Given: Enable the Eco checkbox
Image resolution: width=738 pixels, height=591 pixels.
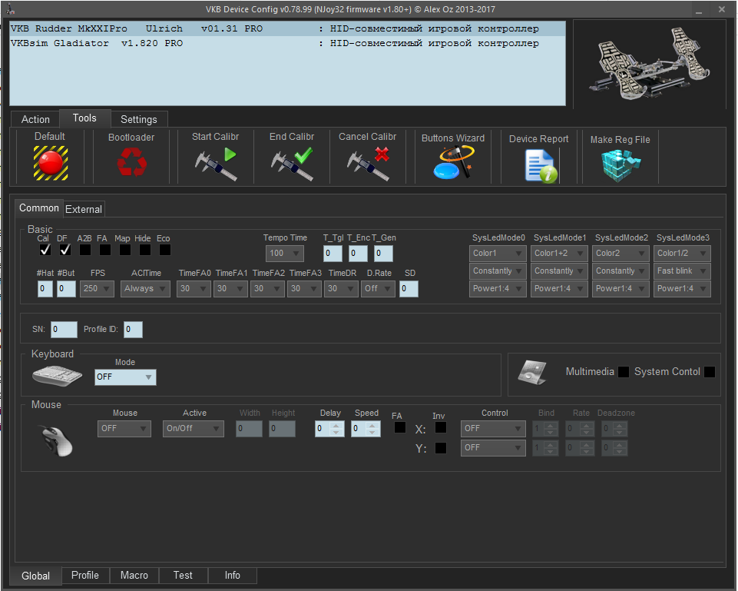Looking at the screenshot, I should [165, 250].
